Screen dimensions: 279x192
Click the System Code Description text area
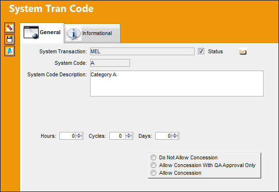coord(177,84)
